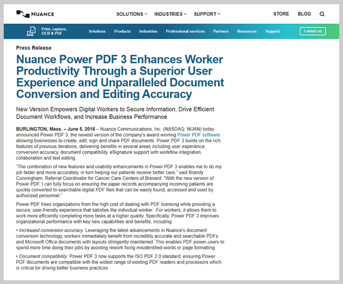Click the Contact us button
This screenshot has height=284, width=343.
(x=313, y=31)
